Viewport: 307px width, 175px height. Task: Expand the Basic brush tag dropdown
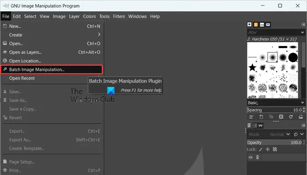pos(303,103)
